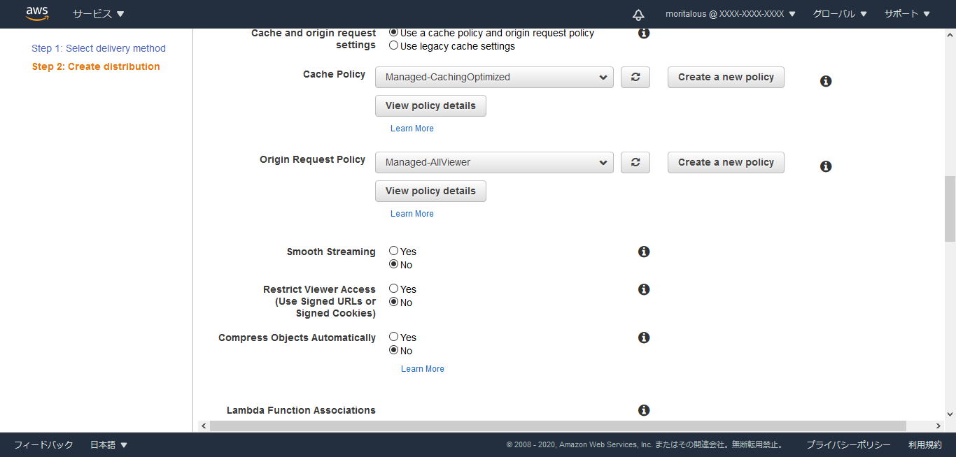
Task: Open the notifications bell icon
Action: tap(638, 14)
